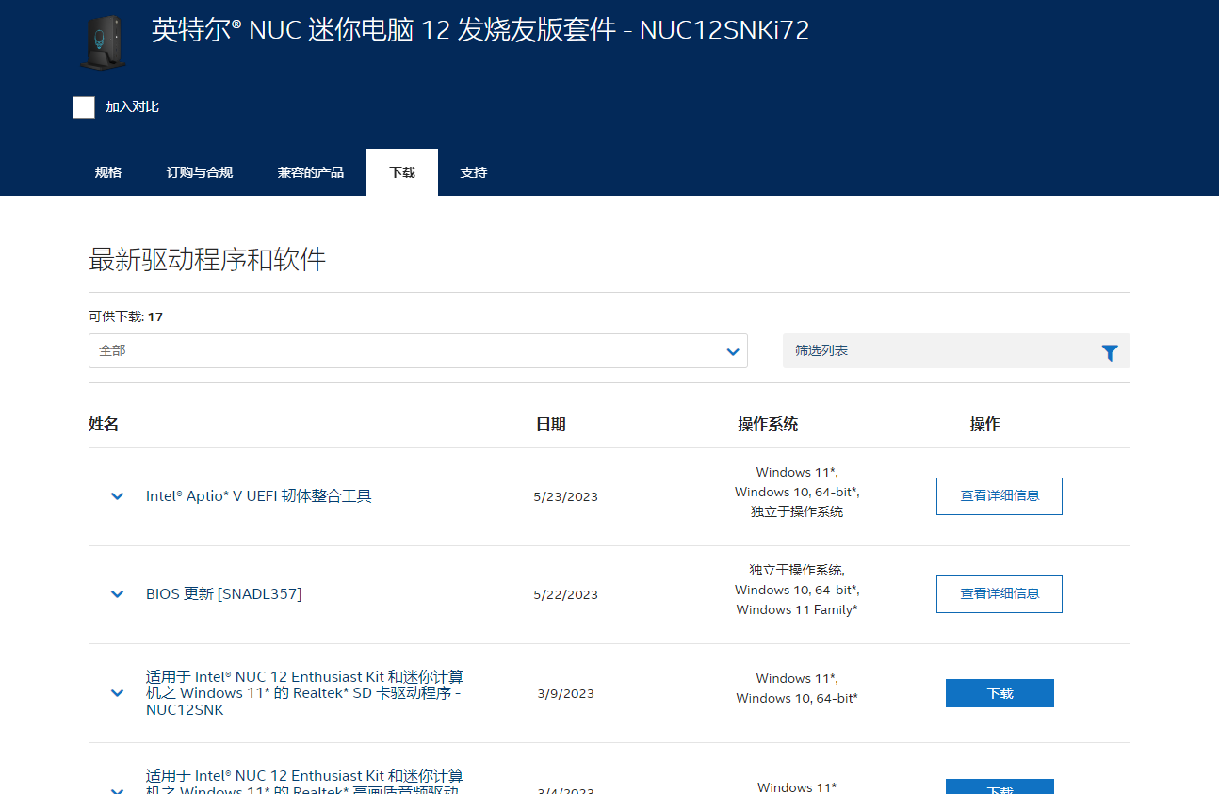Open the 兼容的产品 tab

(x=311, y=172)
